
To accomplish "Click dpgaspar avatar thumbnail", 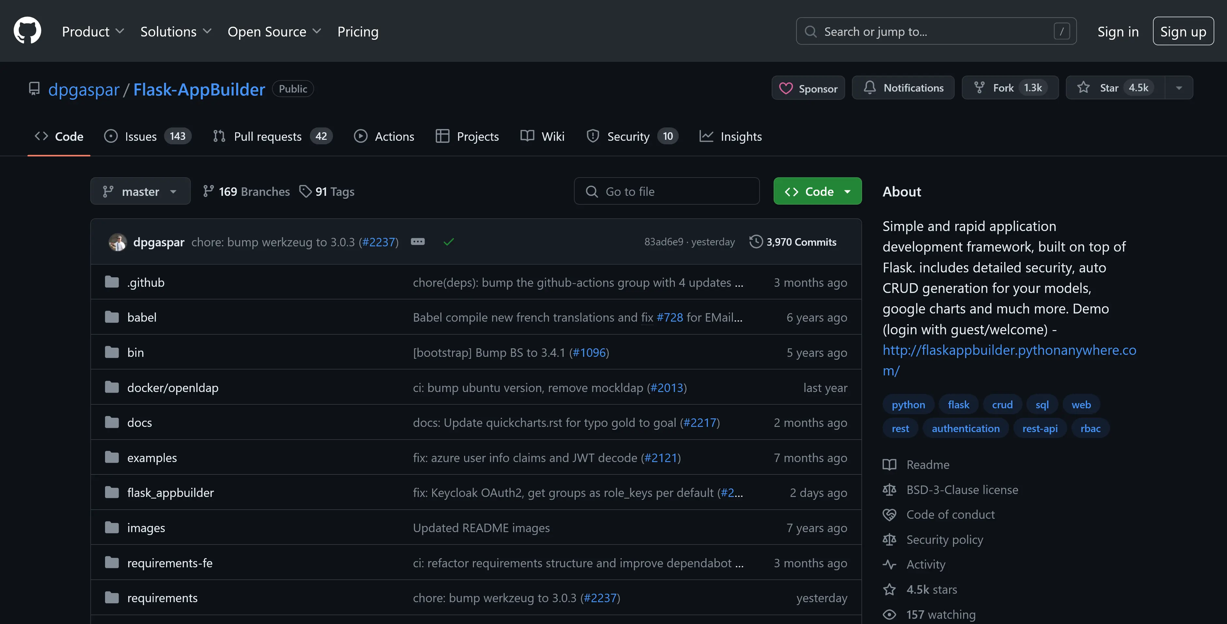I will pos(117,242).
